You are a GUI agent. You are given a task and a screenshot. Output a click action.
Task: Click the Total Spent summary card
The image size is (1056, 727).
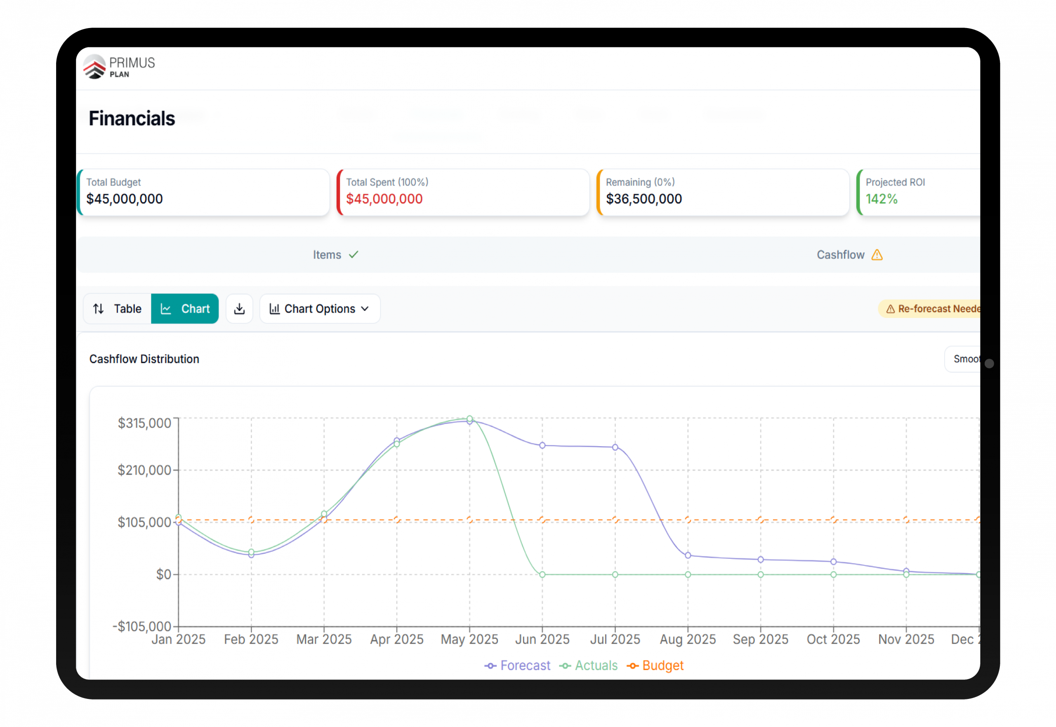pyautogui.click(x=463, y=192)
